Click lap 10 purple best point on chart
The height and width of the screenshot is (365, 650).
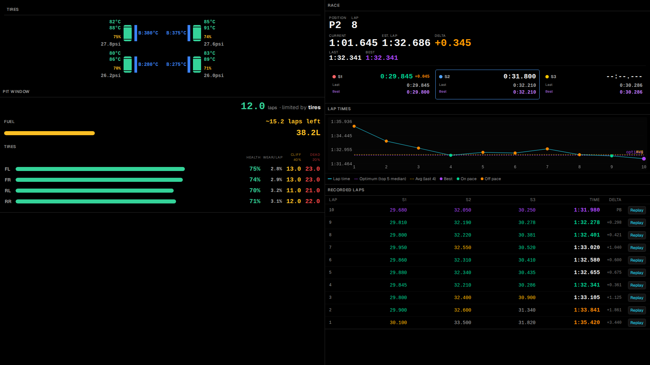(x=644, y=159)
